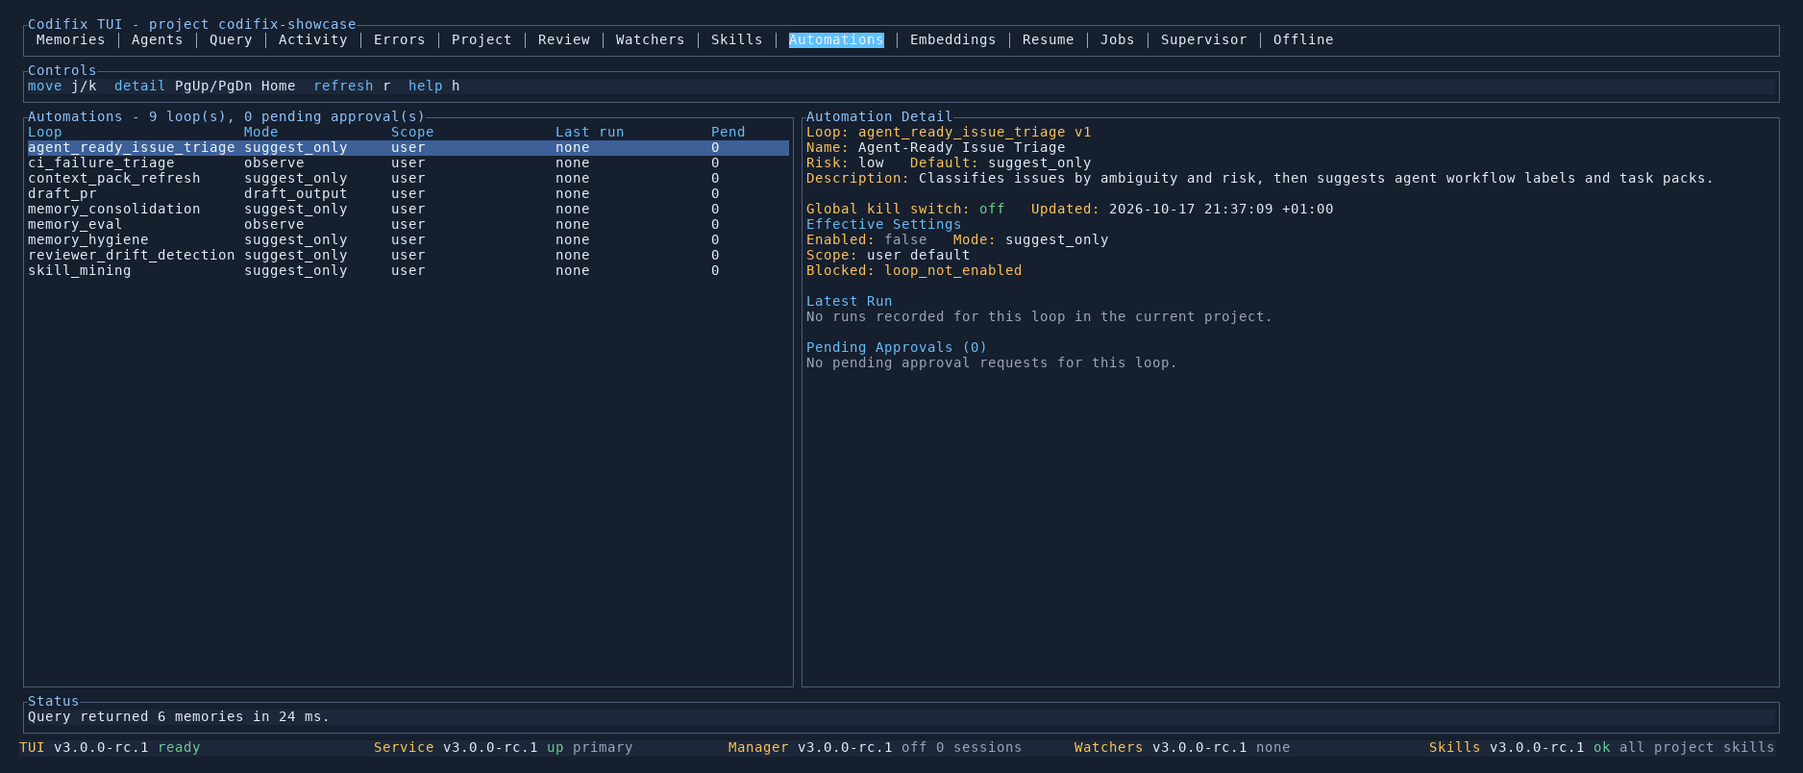Click the move j/k control hint
Image resolution: width=1803 pixels, height=773 pixels.
(x=62, y=86)
